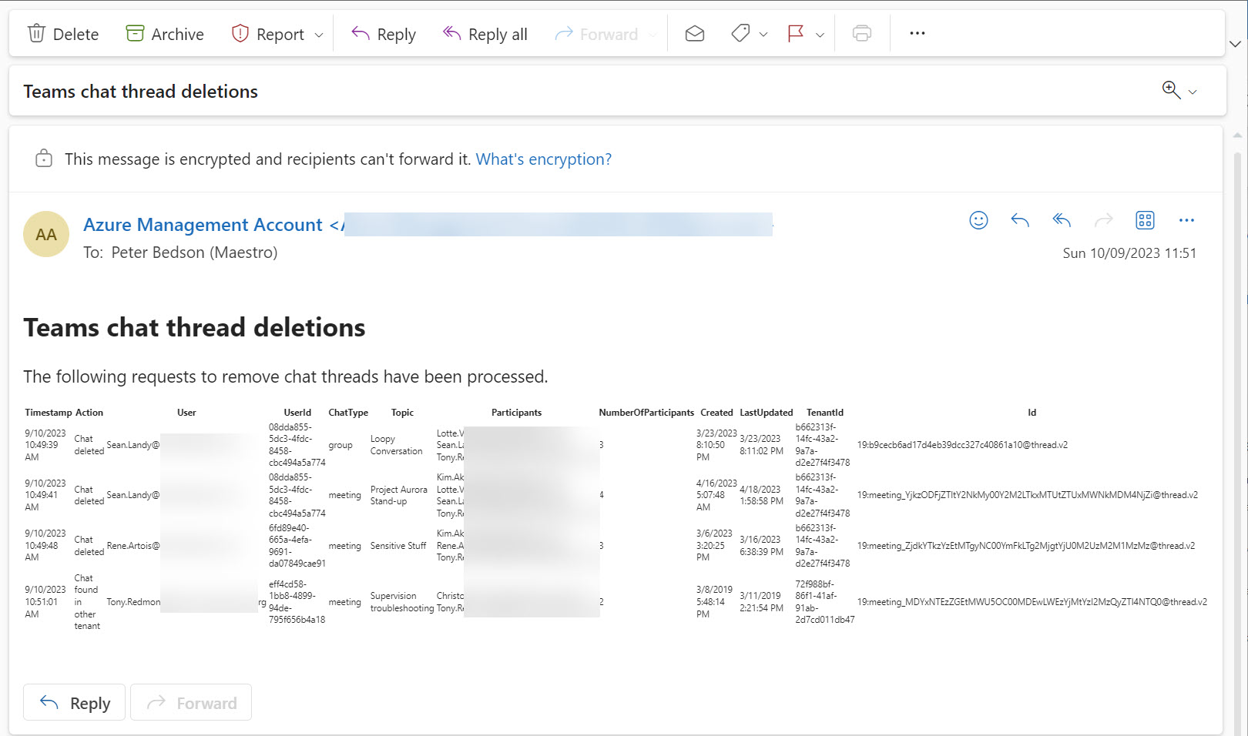
Task: Expand the Report dropdown
Action: [x=317, y=35]
